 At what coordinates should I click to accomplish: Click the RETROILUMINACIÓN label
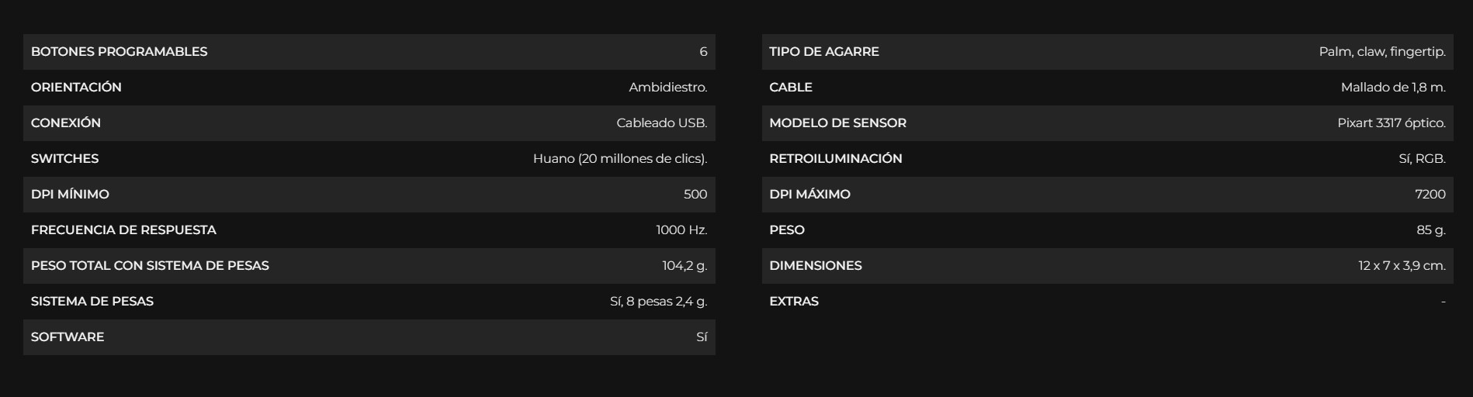(835, 159)
